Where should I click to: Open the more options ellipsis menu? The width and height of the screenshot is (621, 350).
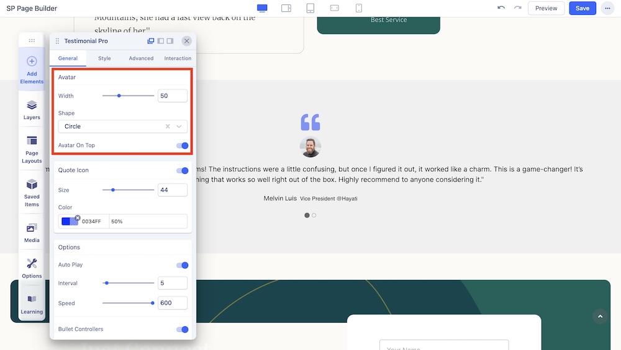tap(607, 8)
